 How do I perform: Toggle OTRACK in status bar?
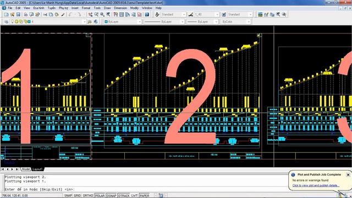(x=124, y=196)
